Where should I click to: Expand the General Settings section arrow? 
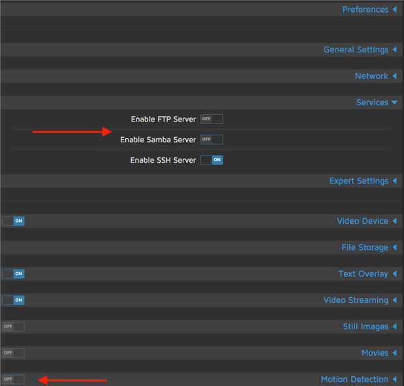tap(394, 50)
